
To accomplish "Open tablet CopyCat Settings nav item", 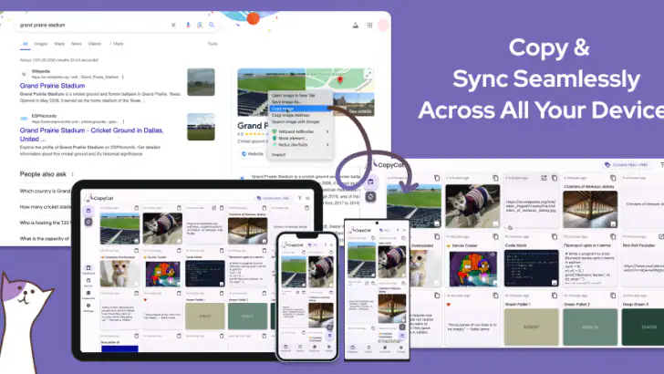I will (x=88, y=307).
